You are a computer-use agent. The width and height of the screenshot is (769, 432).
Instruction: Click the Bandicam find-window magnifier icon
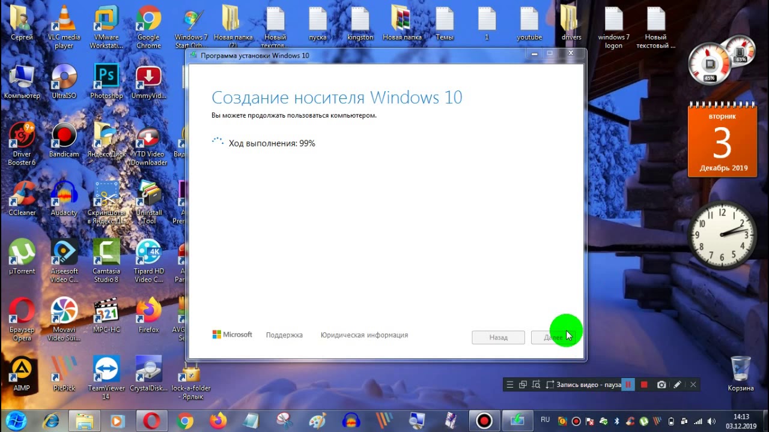pyautogui.click(x=536, y=385)
